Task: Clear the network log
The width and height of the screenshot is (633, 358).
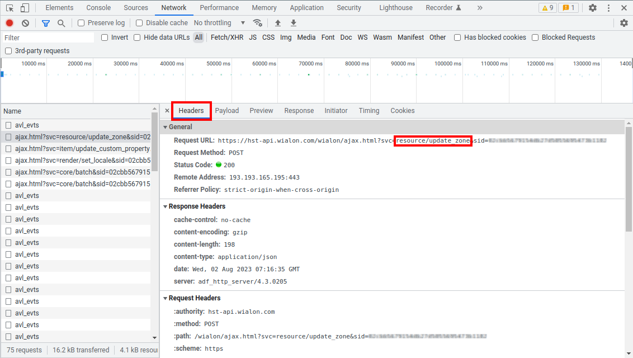Action: pos(25,23)
